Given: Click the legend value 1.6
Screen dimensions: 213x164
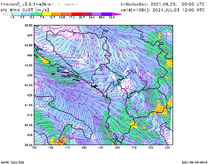Looking at the screenshot, I should 12,17.
